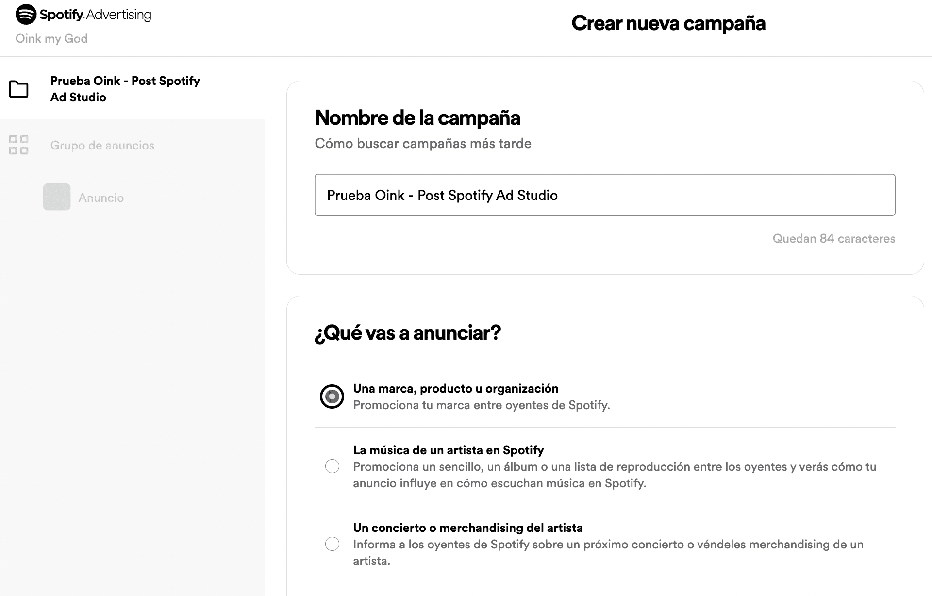This screenshot has height=596, width=932.
Task: Choose 'La música de un artista en Spotify'
Action: [x=332, y=466]
